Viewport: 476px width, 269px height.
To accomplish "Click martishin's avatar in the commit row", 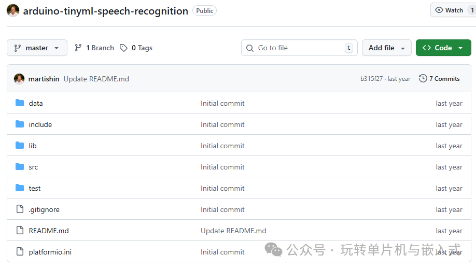I will (19, 79).
